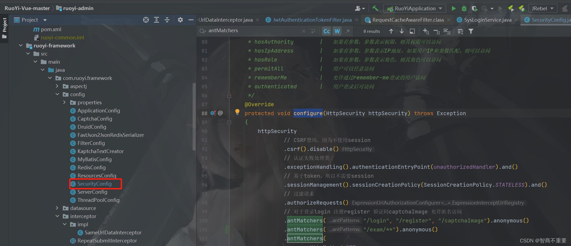Image resolution: width=571 pixels, height=246 pixels.
Task: Jump to next search occurrence
Action: (402, 31)
